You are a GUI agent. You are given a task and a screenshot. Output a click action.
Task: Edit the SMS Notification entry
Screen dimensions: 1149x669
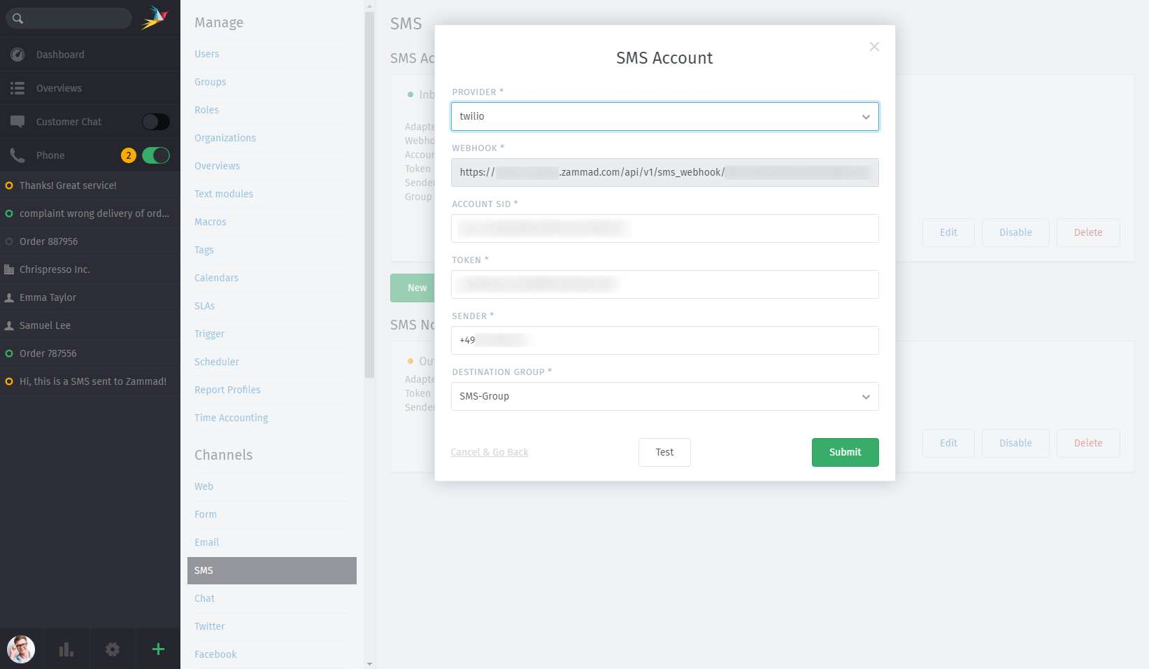pyautogui.click(x=948, y=444)
